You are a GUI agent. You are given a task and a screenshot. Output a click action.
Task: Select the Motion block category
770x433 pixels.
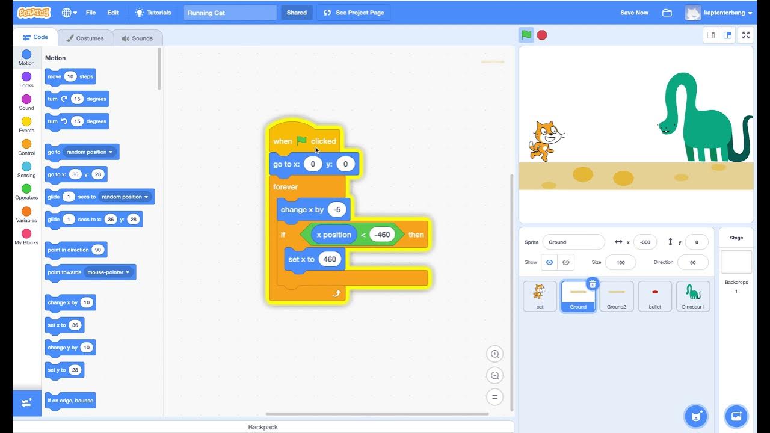26,58
